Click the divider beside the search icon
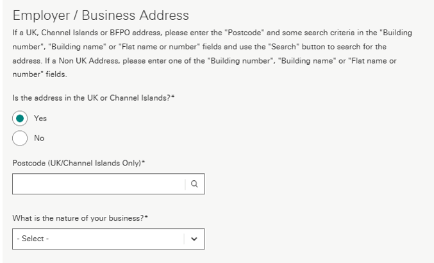Viewport: 434px width, 263px height. [x=185, y=184]
